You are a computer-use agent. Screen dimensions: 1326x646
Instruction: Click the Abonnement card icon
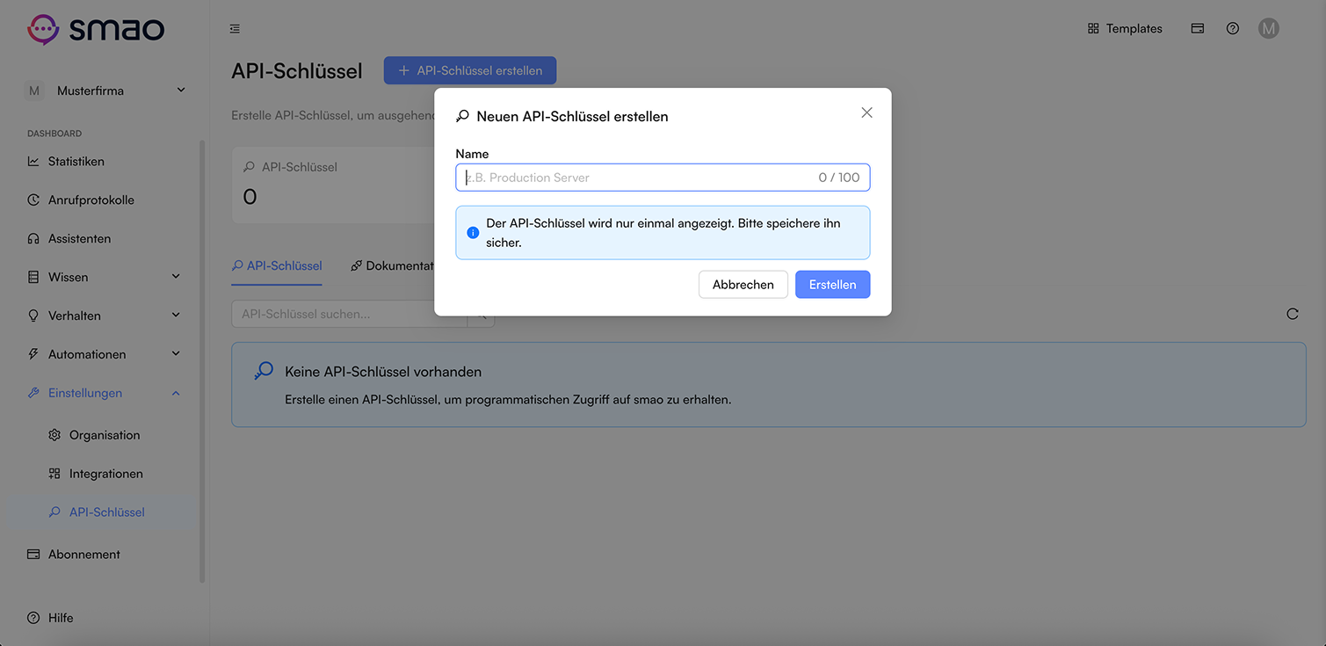(x=33, y=555)
